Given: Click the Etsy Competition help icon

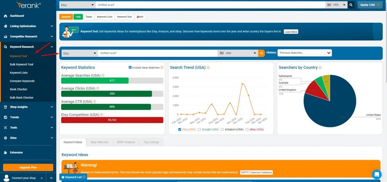Looking at the screenshot, I should tap(101, 115).
